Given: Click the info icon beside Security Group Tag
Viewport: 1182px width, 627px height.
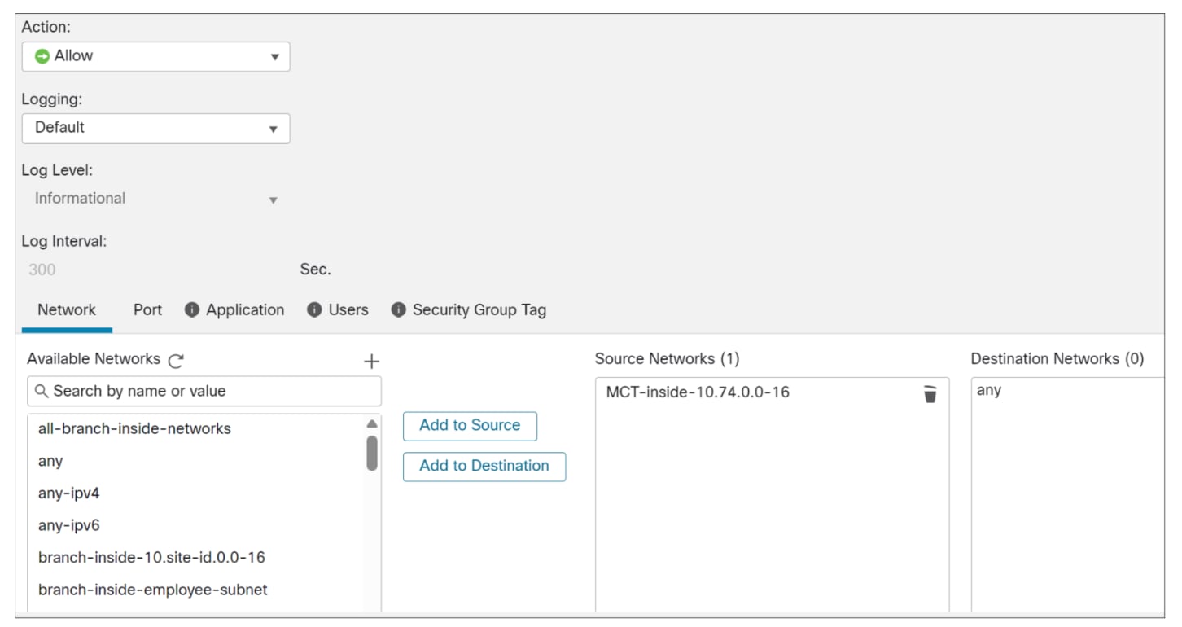Looking at the screenshot, I should (x=398, y=310).
